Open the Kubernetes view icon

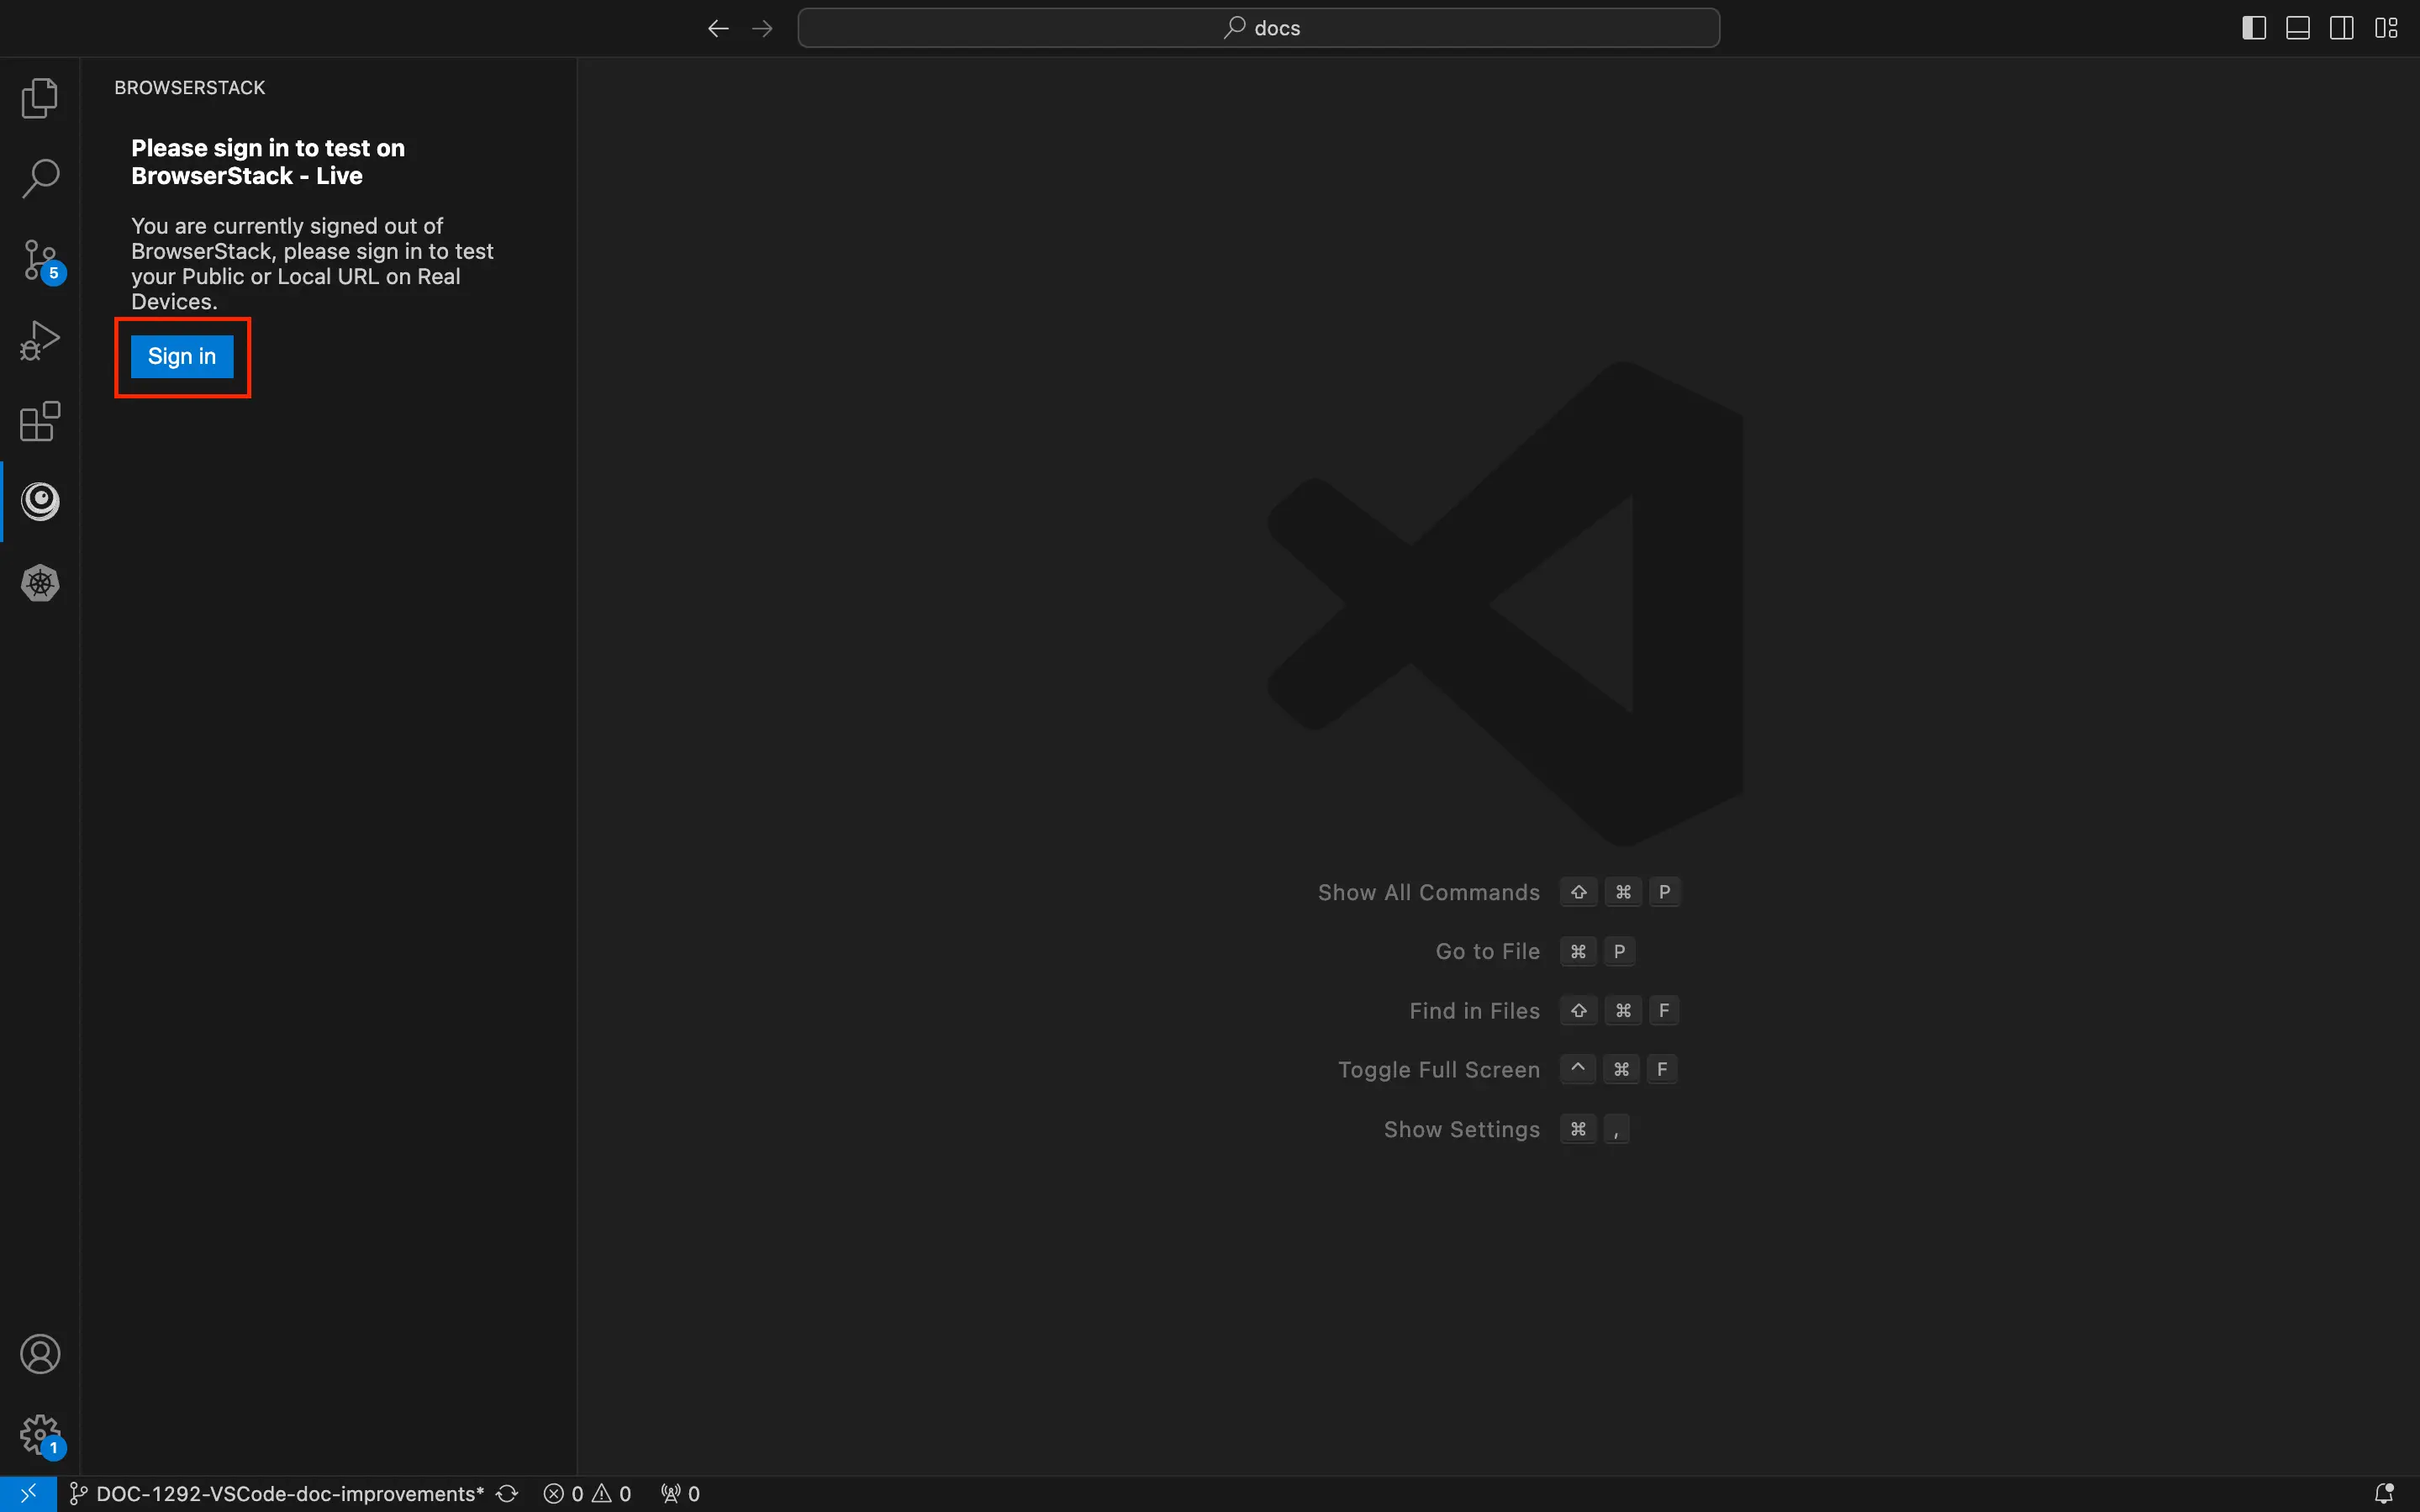click(x=40, y=583)
